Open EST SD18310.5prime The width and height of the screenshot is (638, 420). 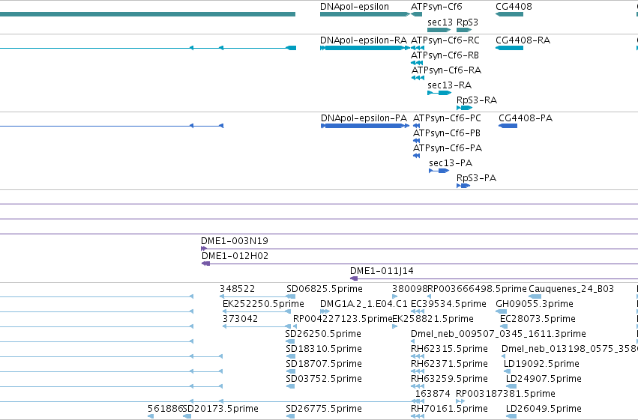323,349
